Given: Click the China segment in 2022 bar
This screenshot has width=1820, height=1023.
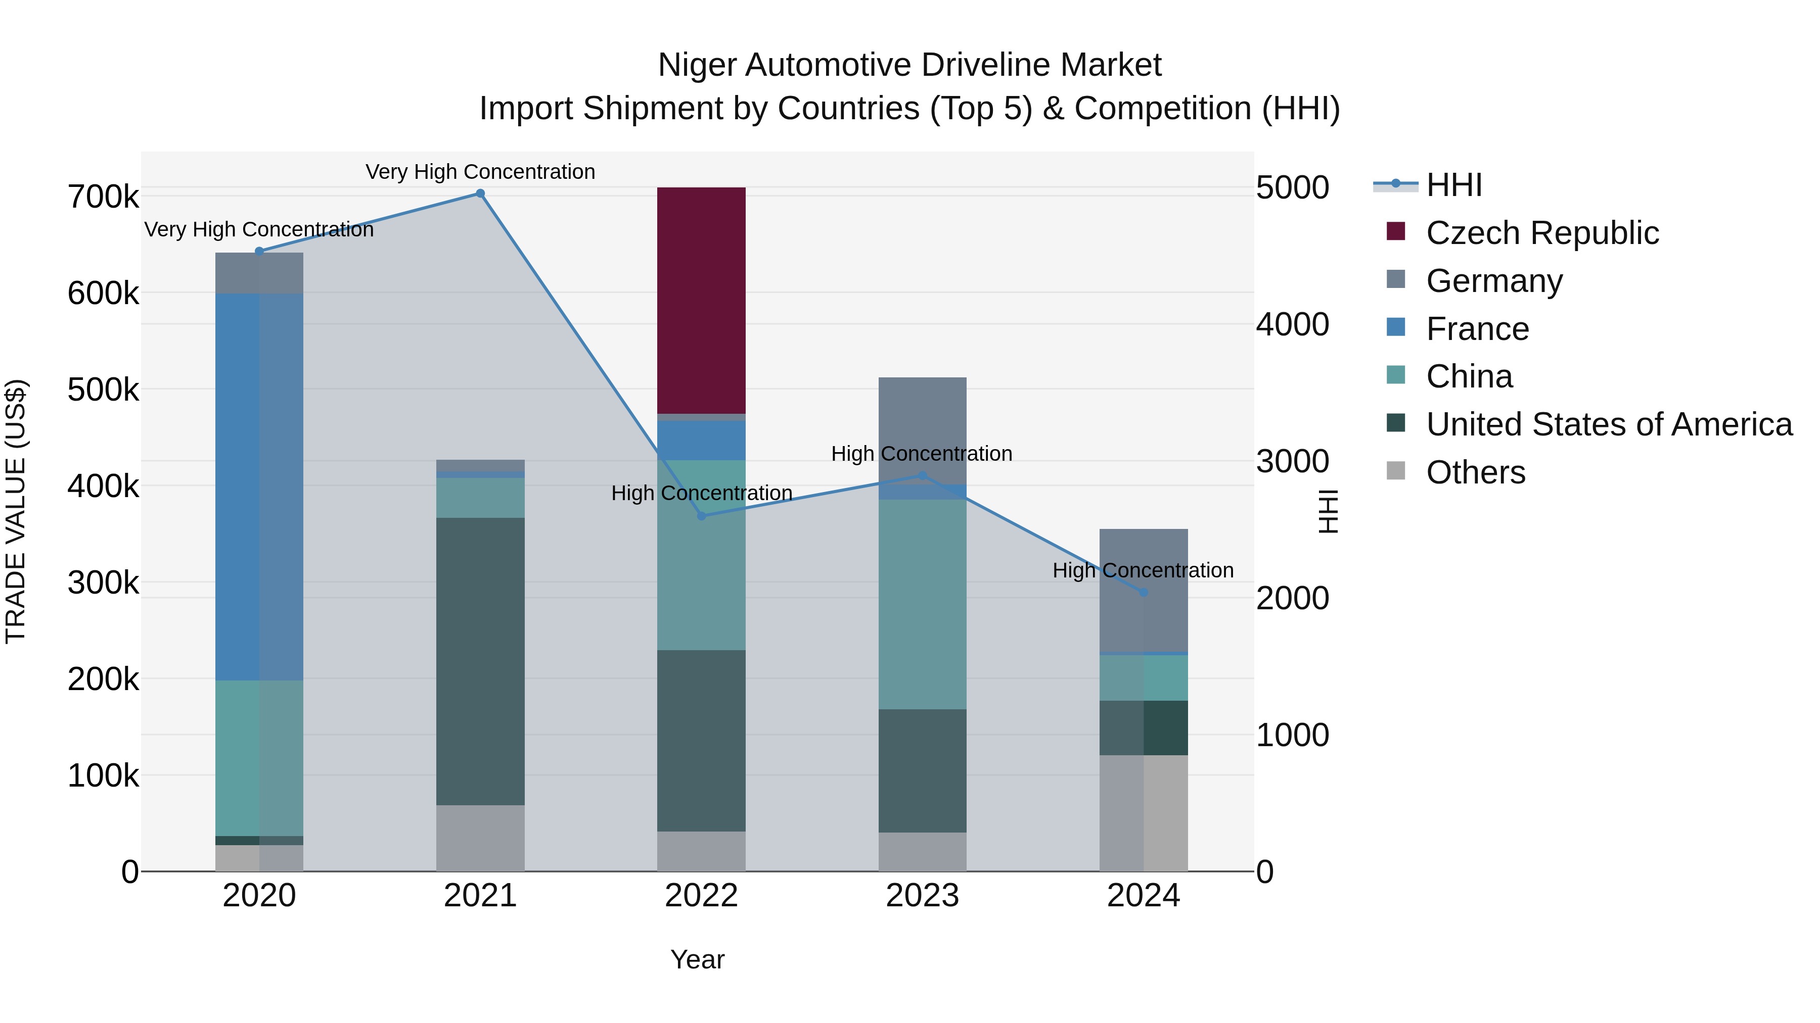Looking at the screenshot, I should coord(702,556).
